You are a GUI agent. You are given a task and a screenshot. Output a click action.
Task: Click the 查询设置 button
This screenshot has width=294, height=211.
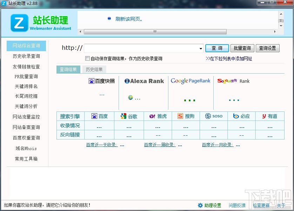[x=268, y=48]
